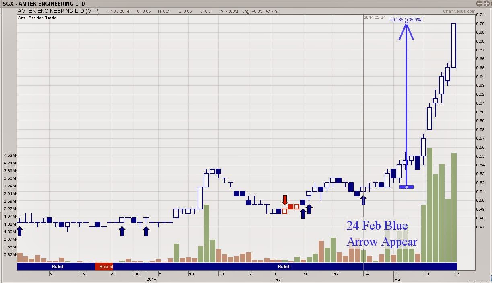Select the 'Arts - Position Trade' indicator label
Viewport: 492px width, 283px height.
tap(37, 18)
